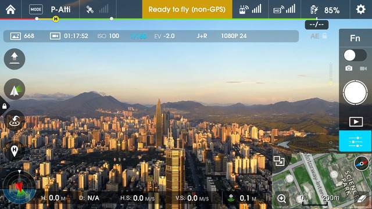Open the settings gear
The width and height of the screenshot is (372, 209).
click(x=360, y=9)
